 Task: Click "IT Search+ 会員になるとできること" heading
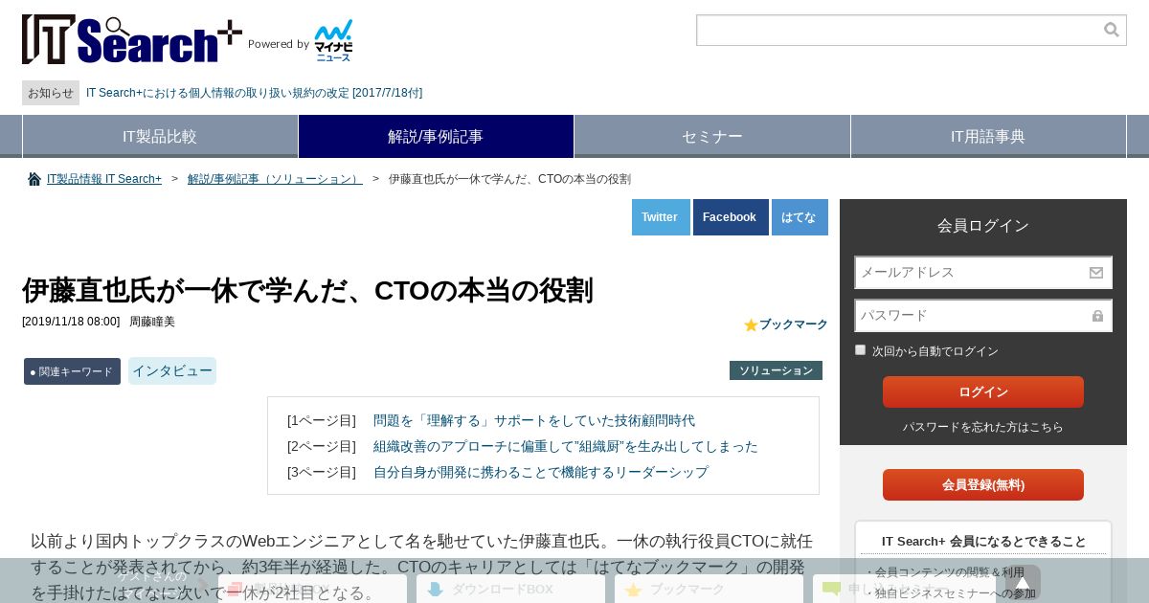coord(983,542)
